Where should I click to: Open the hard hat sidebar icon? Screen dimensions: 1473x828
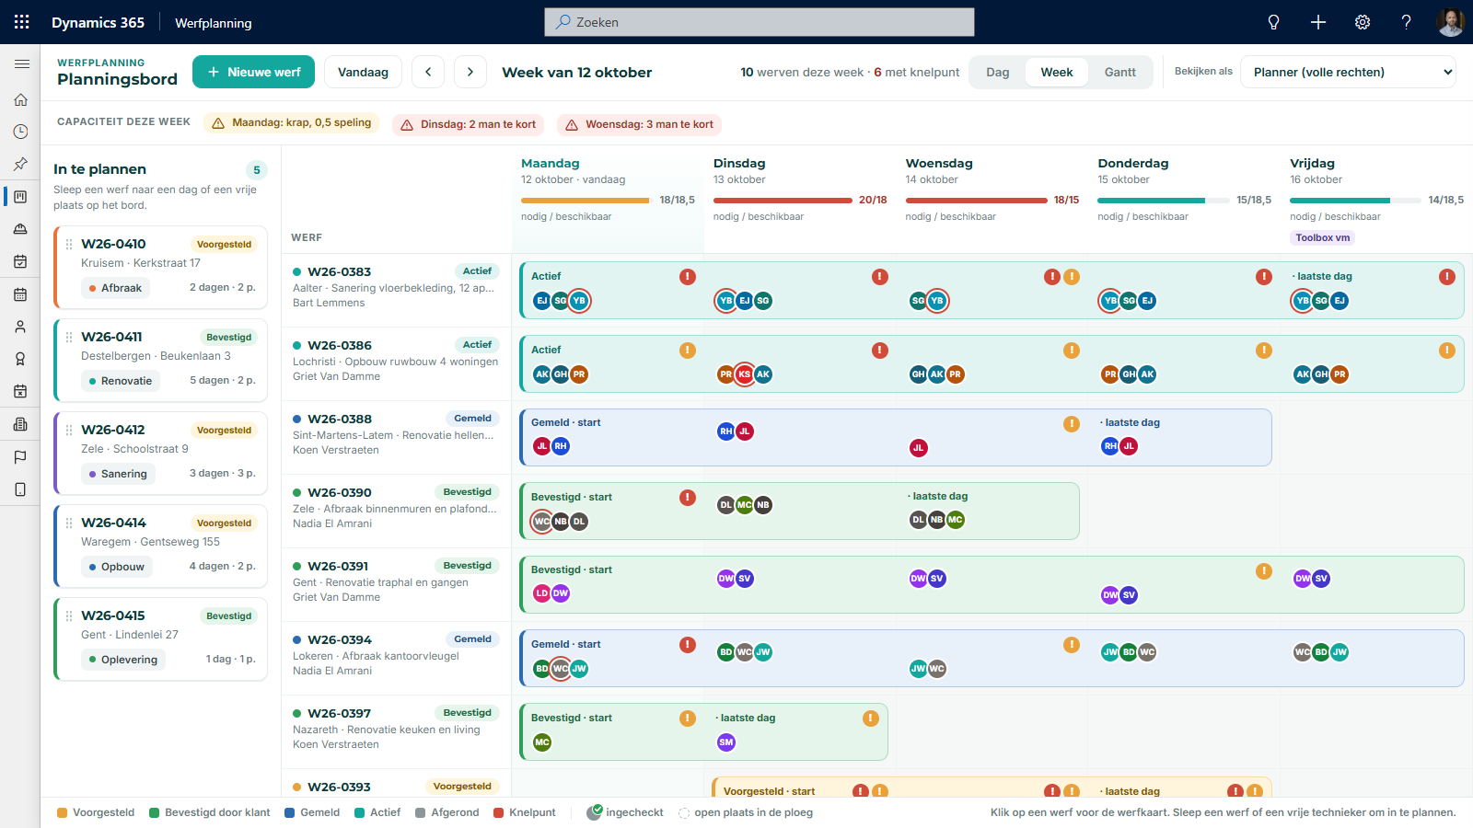pyautogui.click(x=20, y=229)
